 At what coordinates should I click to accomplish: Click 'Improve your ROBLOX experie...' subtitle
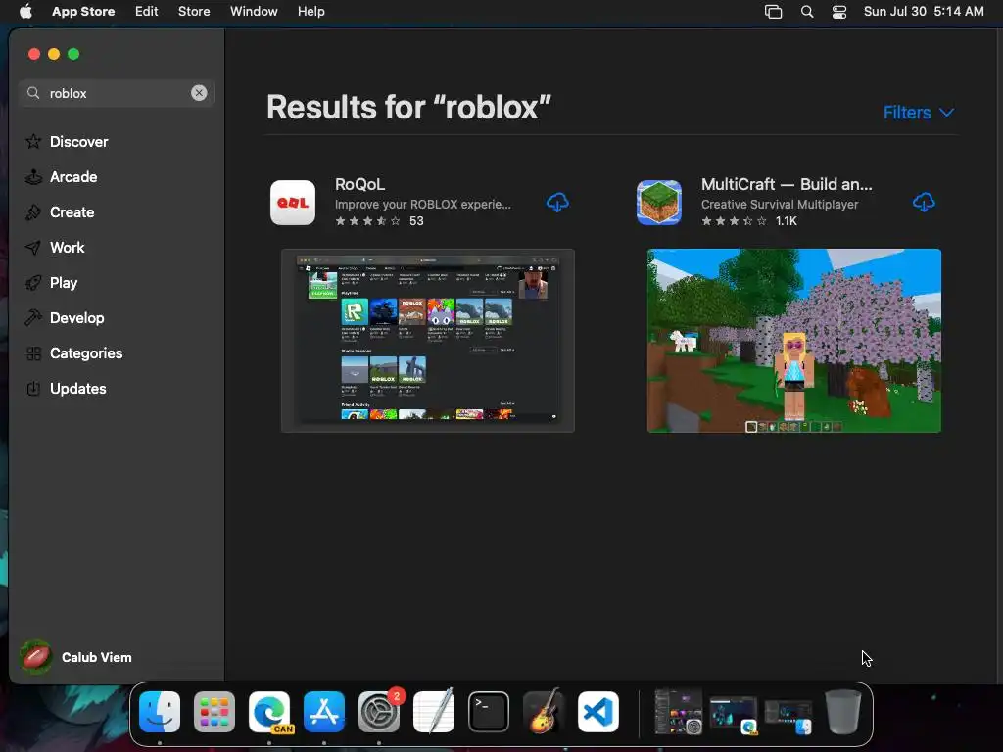tap(423, 205)
